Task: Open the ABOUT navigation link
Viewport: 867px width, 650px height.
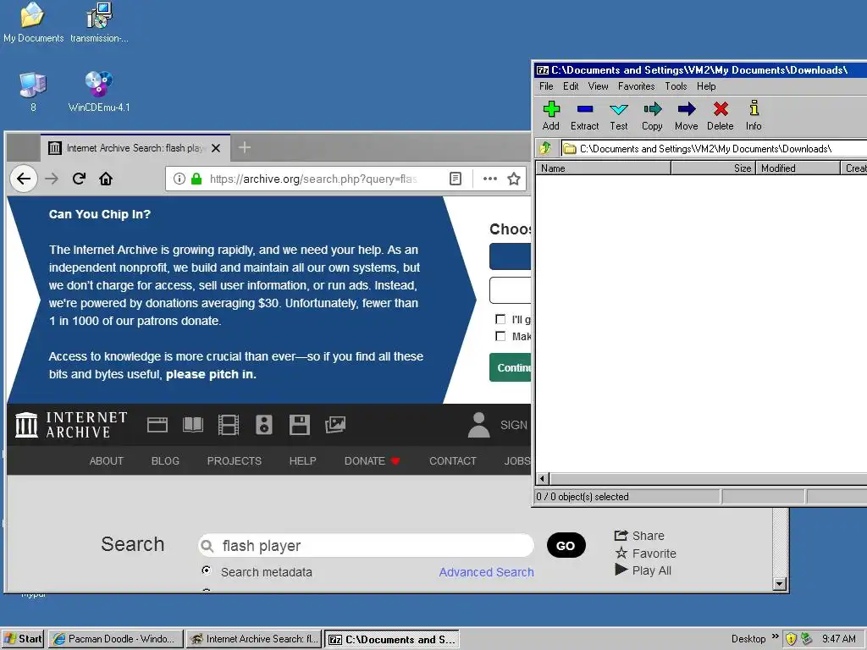Action: pos(106,461)
